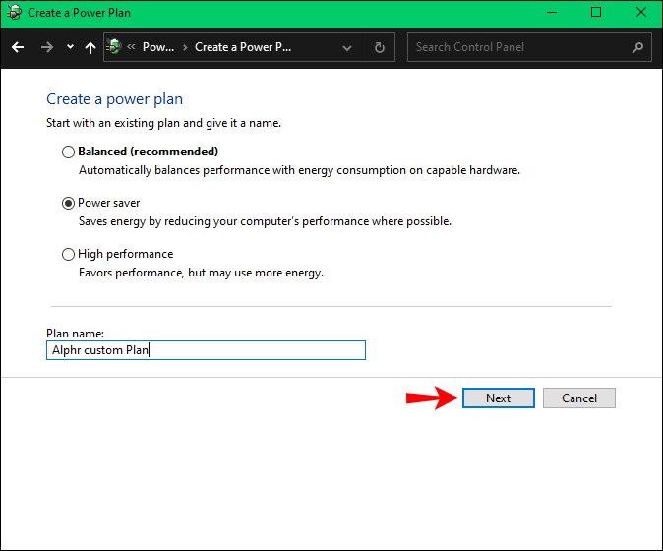Image resolution: width=663 pixels, height=551 pixels.
Task: Expand the double chevron breadcrumb overflow
Action: [x=131, y=47]
